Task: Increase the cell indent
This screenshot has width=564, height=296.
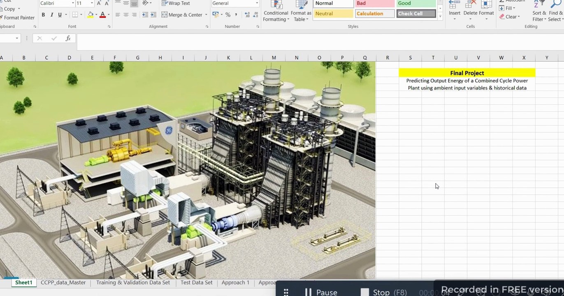Action: [x=153, y=15]
